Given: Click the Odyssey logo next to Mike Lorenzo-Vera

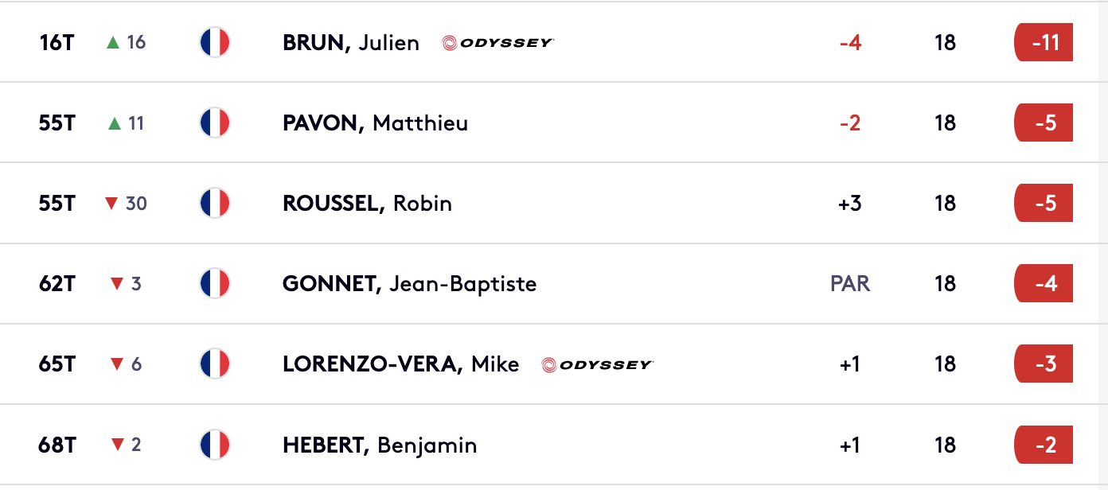Looking at the screenshot, I should tap(598, 364).
